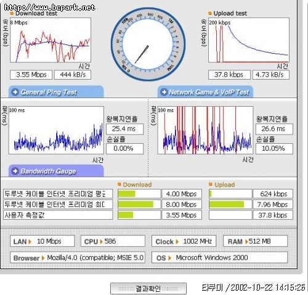
Task: Click the 4.00 Mbps value field
Action: 182,194
